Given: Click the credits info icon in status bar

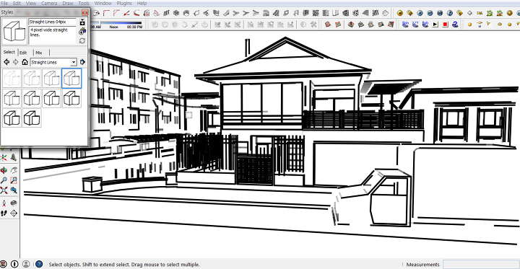Looking at the screenshot, I should 14,264.
